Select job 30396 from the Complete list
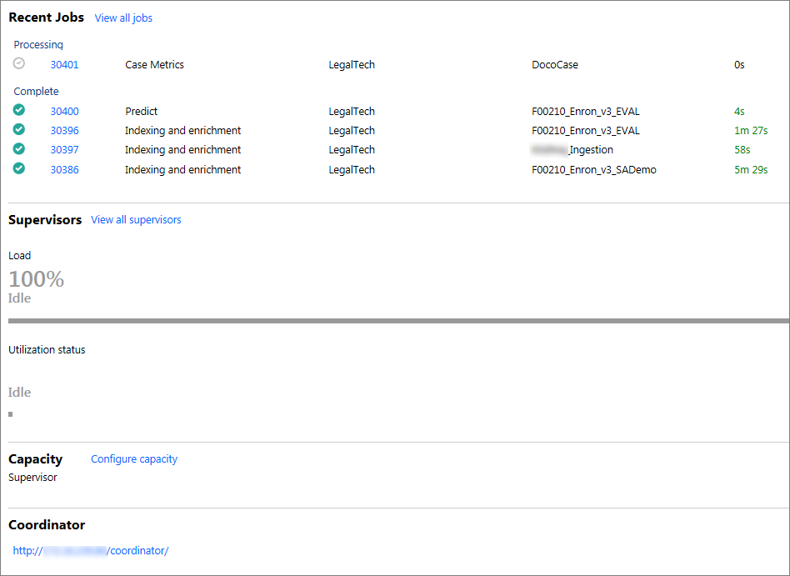 tap(64, 130)
